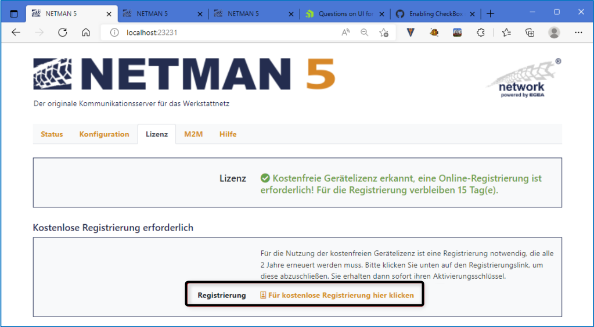Open the Konfiguration tab

(104, 134)
